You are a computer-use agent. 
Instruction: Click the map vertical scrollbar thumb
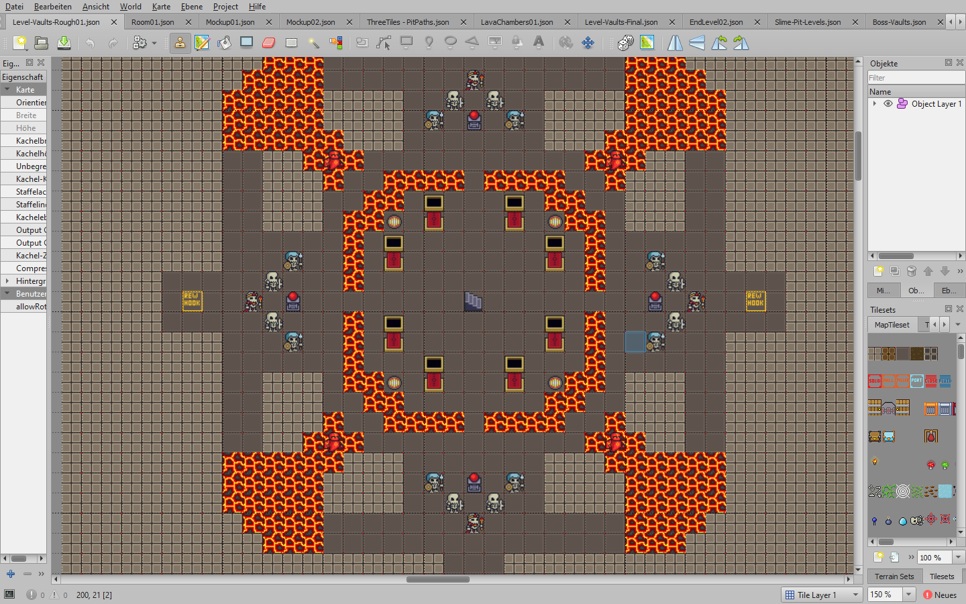(x=858, y=156)
